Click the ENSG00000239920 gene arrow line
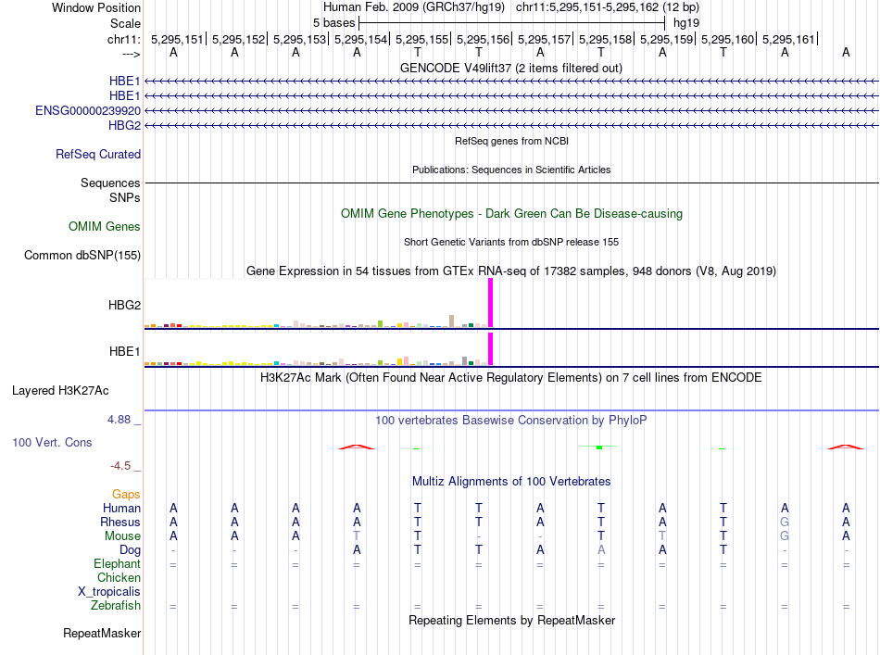880x655 pixels. click(x=511, y=110)
